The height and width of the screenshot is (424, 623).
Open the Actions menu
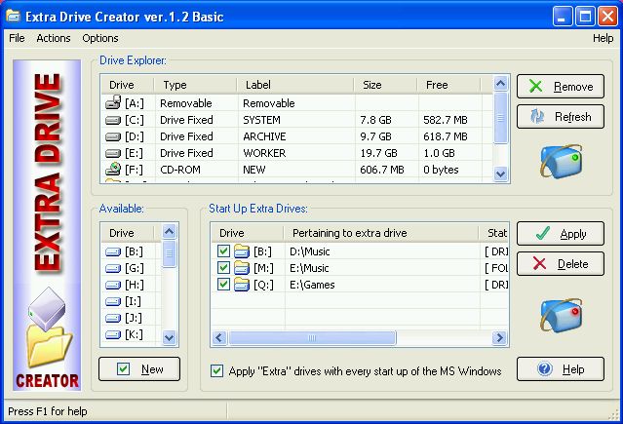(x=54, y=38)
